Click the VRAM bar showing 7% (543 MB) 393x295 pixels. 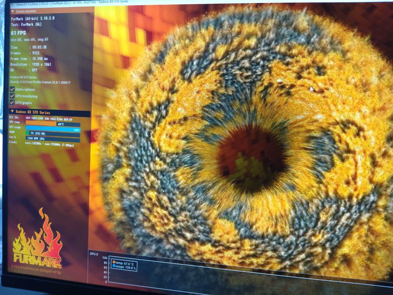[x=53, y=134]
